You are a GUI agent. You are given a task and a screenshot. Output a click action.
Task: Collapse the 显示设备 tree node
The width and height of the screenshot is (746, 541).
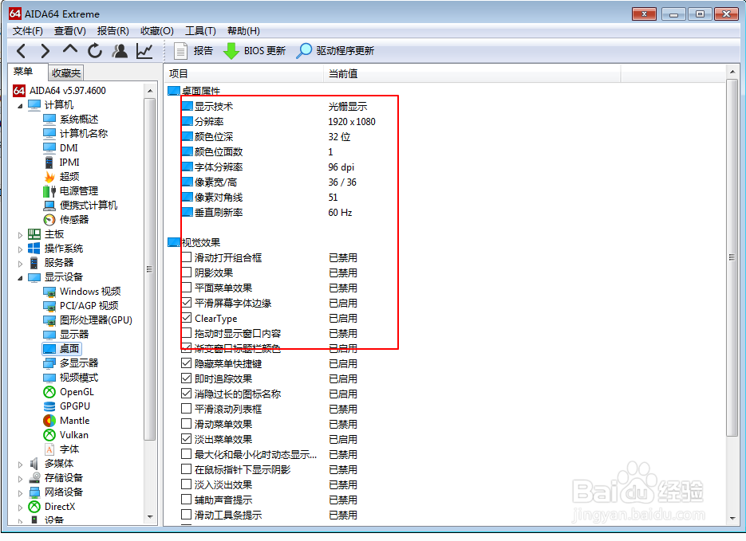click(20, 277)
